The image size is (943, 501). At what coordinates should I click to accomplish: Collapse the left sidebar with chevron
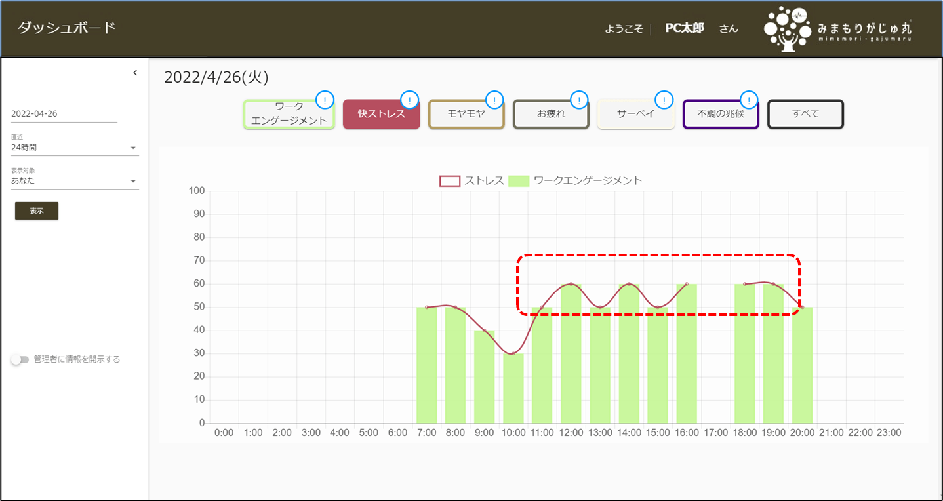tap(135, 73)
